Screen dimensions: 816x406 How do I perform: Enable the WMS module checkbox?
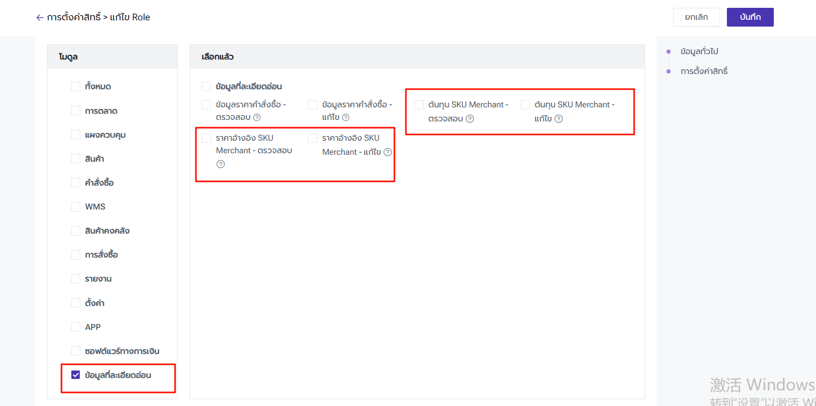pos(76,207)
